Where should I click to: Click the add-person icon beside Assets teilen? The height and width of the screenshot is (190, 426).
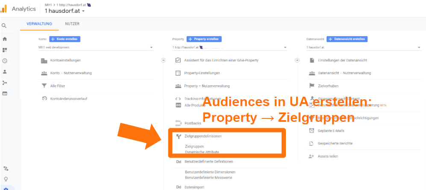pos(311,156)
